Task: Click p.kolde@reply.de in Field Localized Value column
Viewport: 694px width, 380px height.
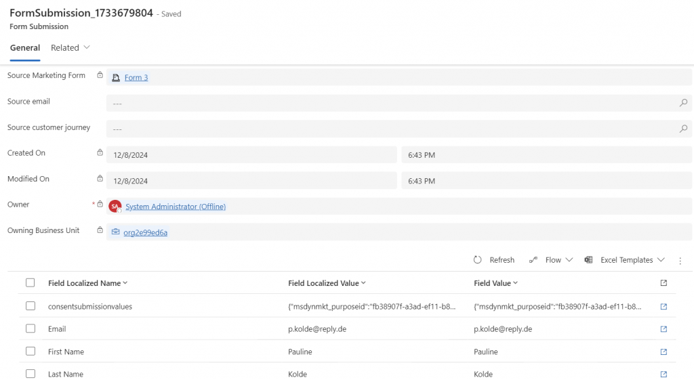Action: pos(317,329)
